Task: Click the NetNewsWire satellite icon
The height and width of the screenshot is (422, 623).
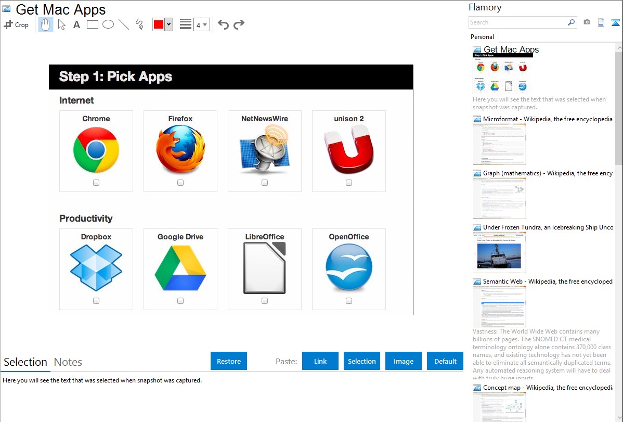Action: click(x=265, y=149)
